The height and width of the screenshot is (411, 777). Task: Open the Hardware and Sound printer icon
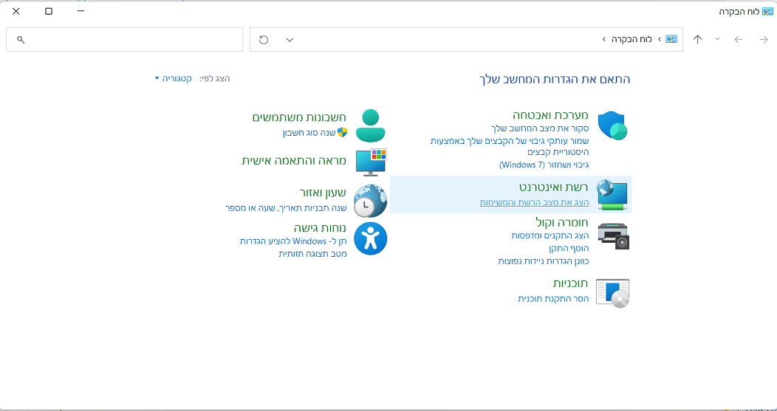click(614, 235)
